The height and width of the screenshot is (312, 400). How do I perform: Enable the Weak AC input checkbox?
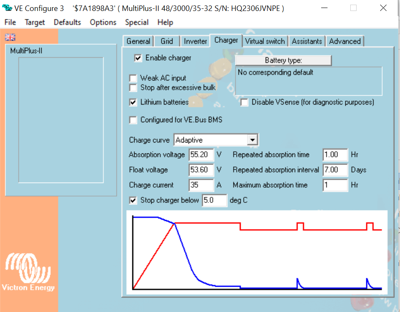pyautogui.click(x=133, y=78)
